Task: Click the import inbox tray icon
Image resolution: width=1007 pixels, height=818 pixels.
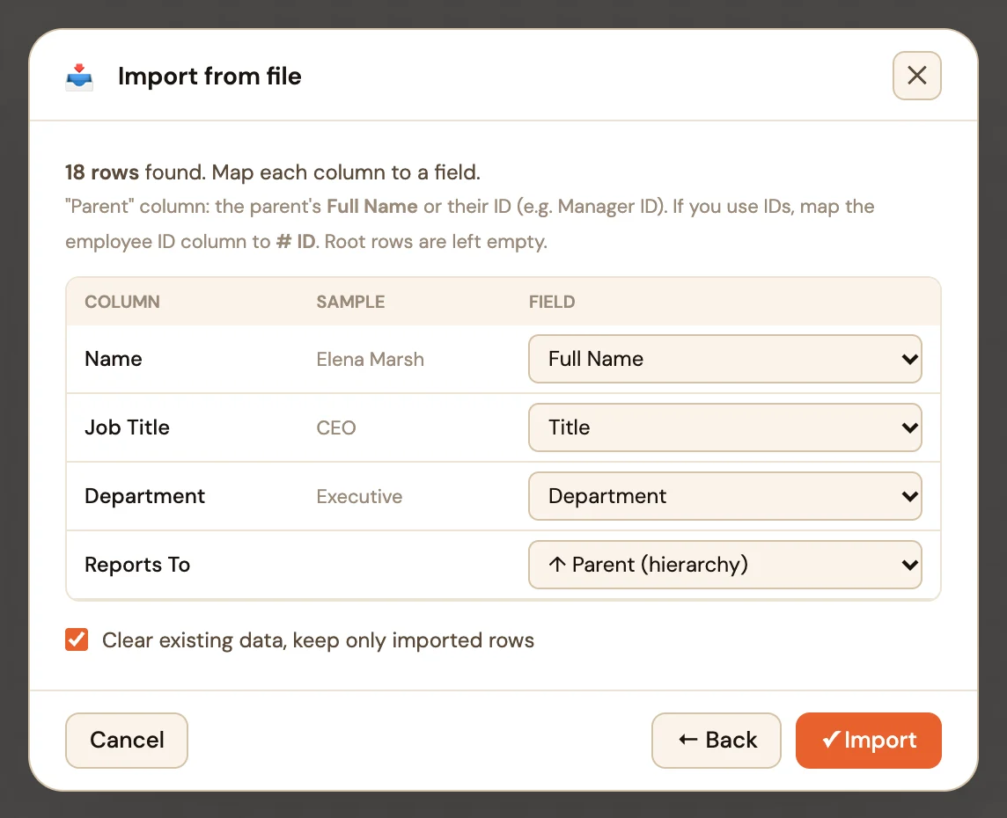Action: (x=79, y=77)
